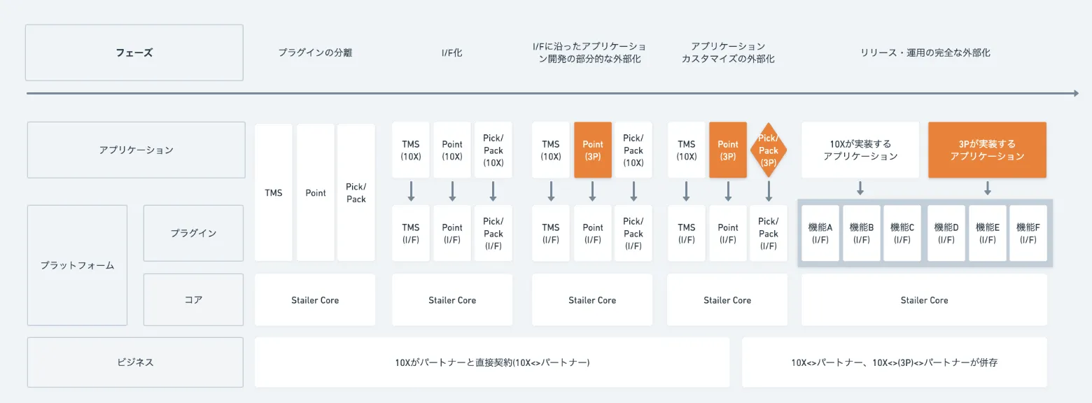Click the 10Xがパートナーと直接契約 business box
The height and width of the screenshot is (403, 1092).
(x=492, y=362)
